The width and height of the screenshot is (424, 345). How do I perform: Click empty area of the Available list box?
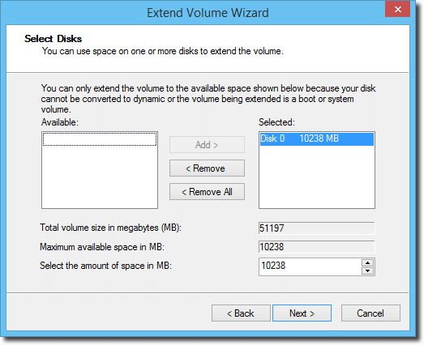tap(100, 177)
